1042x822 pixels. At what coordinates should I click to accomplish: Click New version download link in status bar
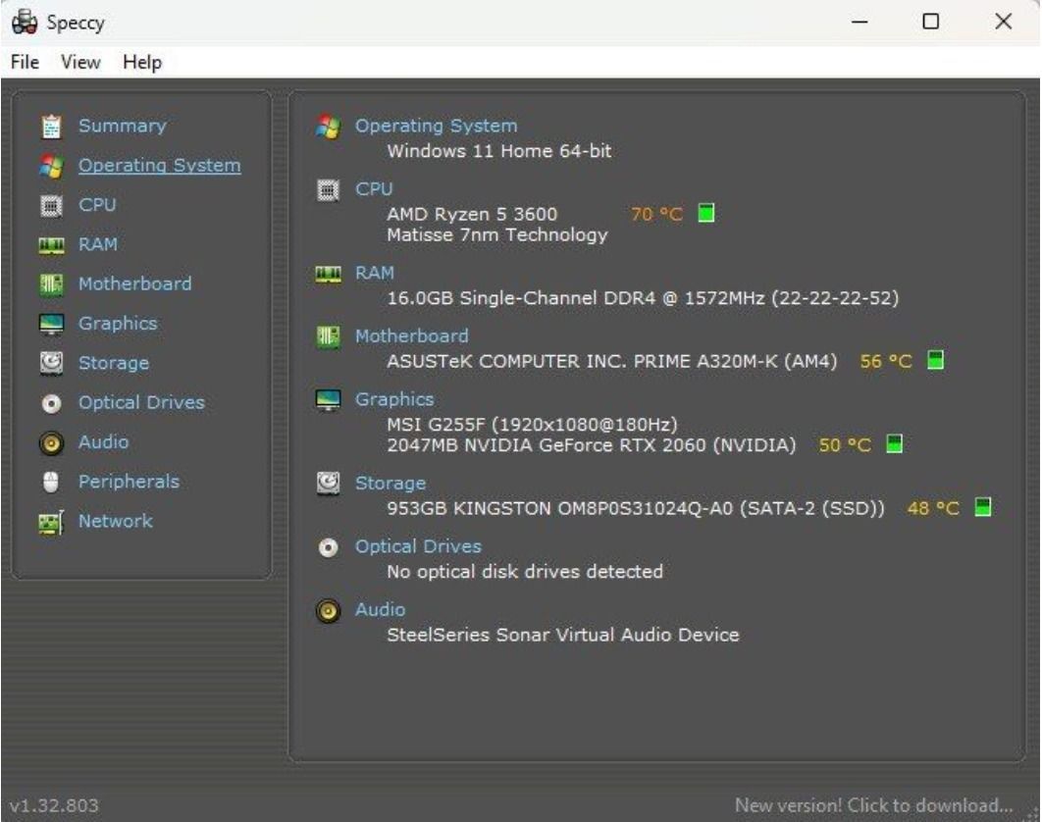874,805
